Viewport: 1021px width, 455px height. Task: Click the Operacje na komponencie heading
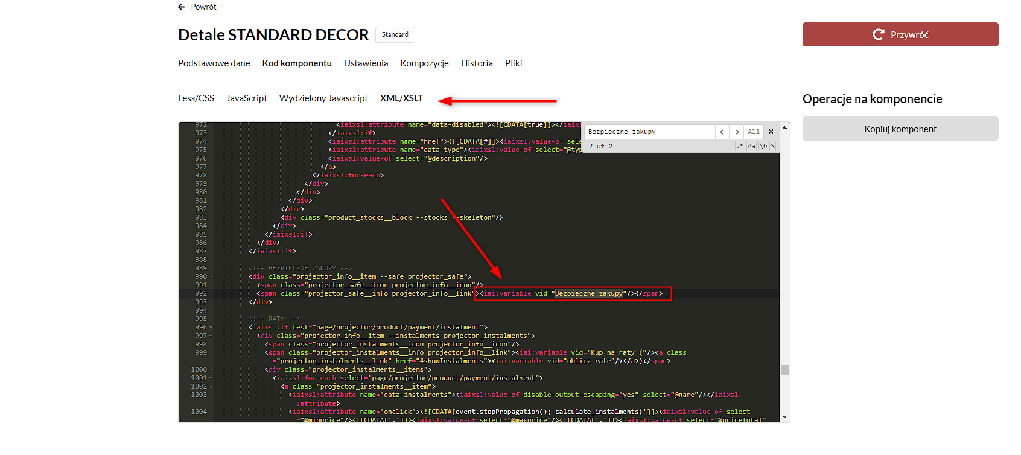tap(873, 99)
